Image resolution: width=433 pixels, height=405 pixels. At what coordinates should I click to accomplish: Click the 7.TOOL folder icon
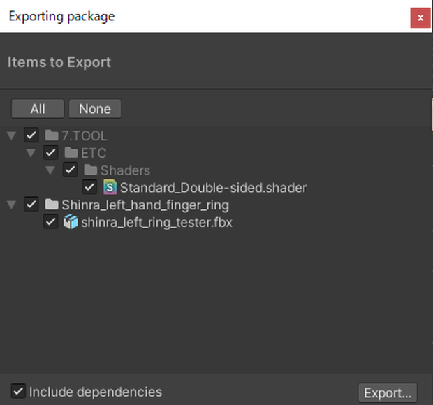pyautogui.click(x=52, y=135)
